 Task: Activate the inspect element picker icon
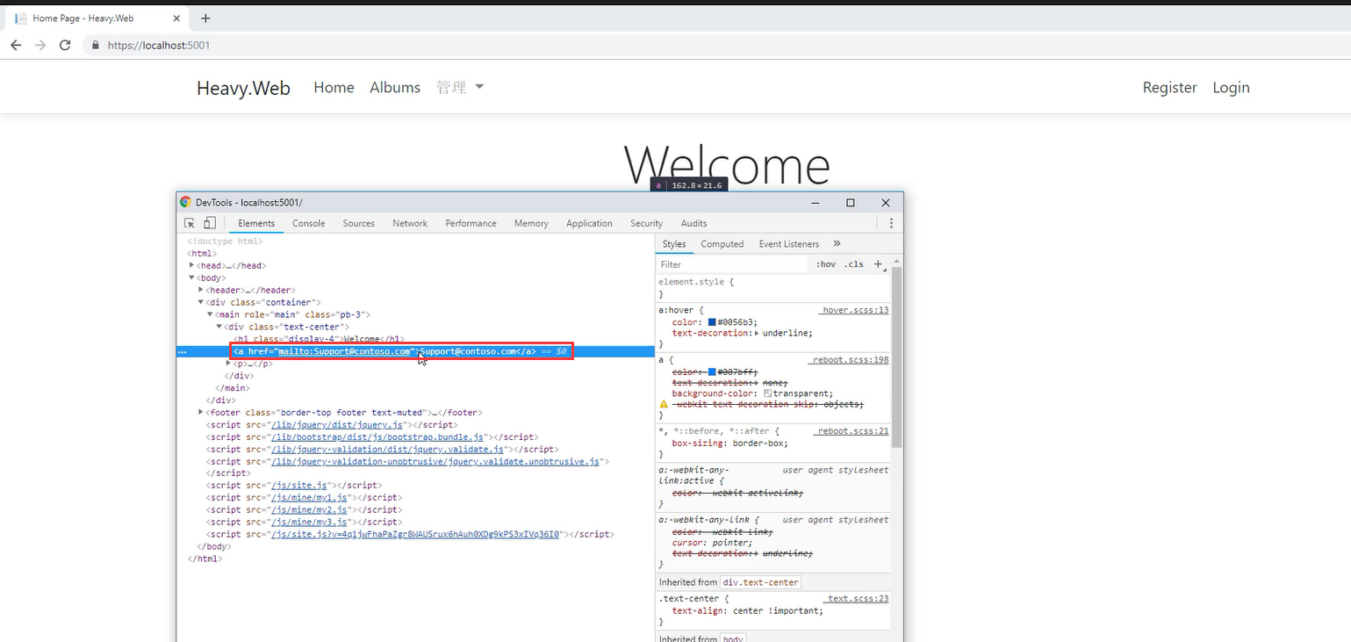189,223
